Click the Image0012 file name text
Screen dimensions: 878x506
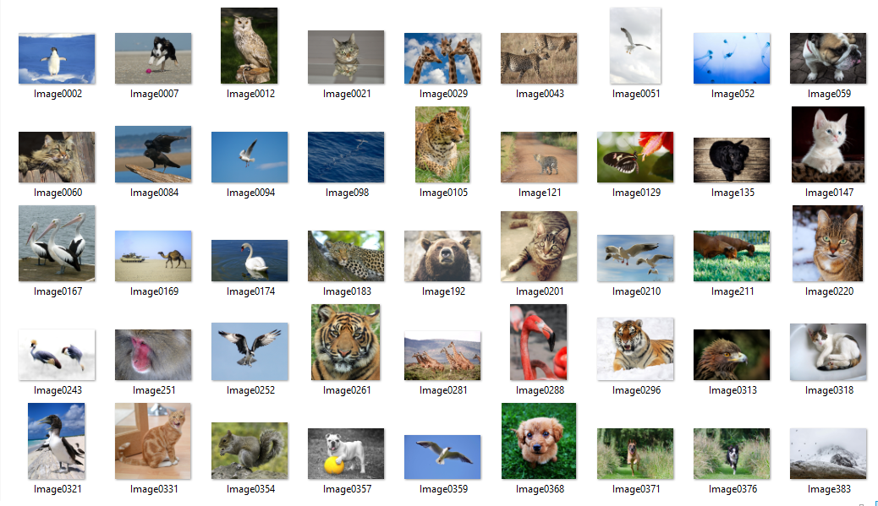tap(251, 94)
